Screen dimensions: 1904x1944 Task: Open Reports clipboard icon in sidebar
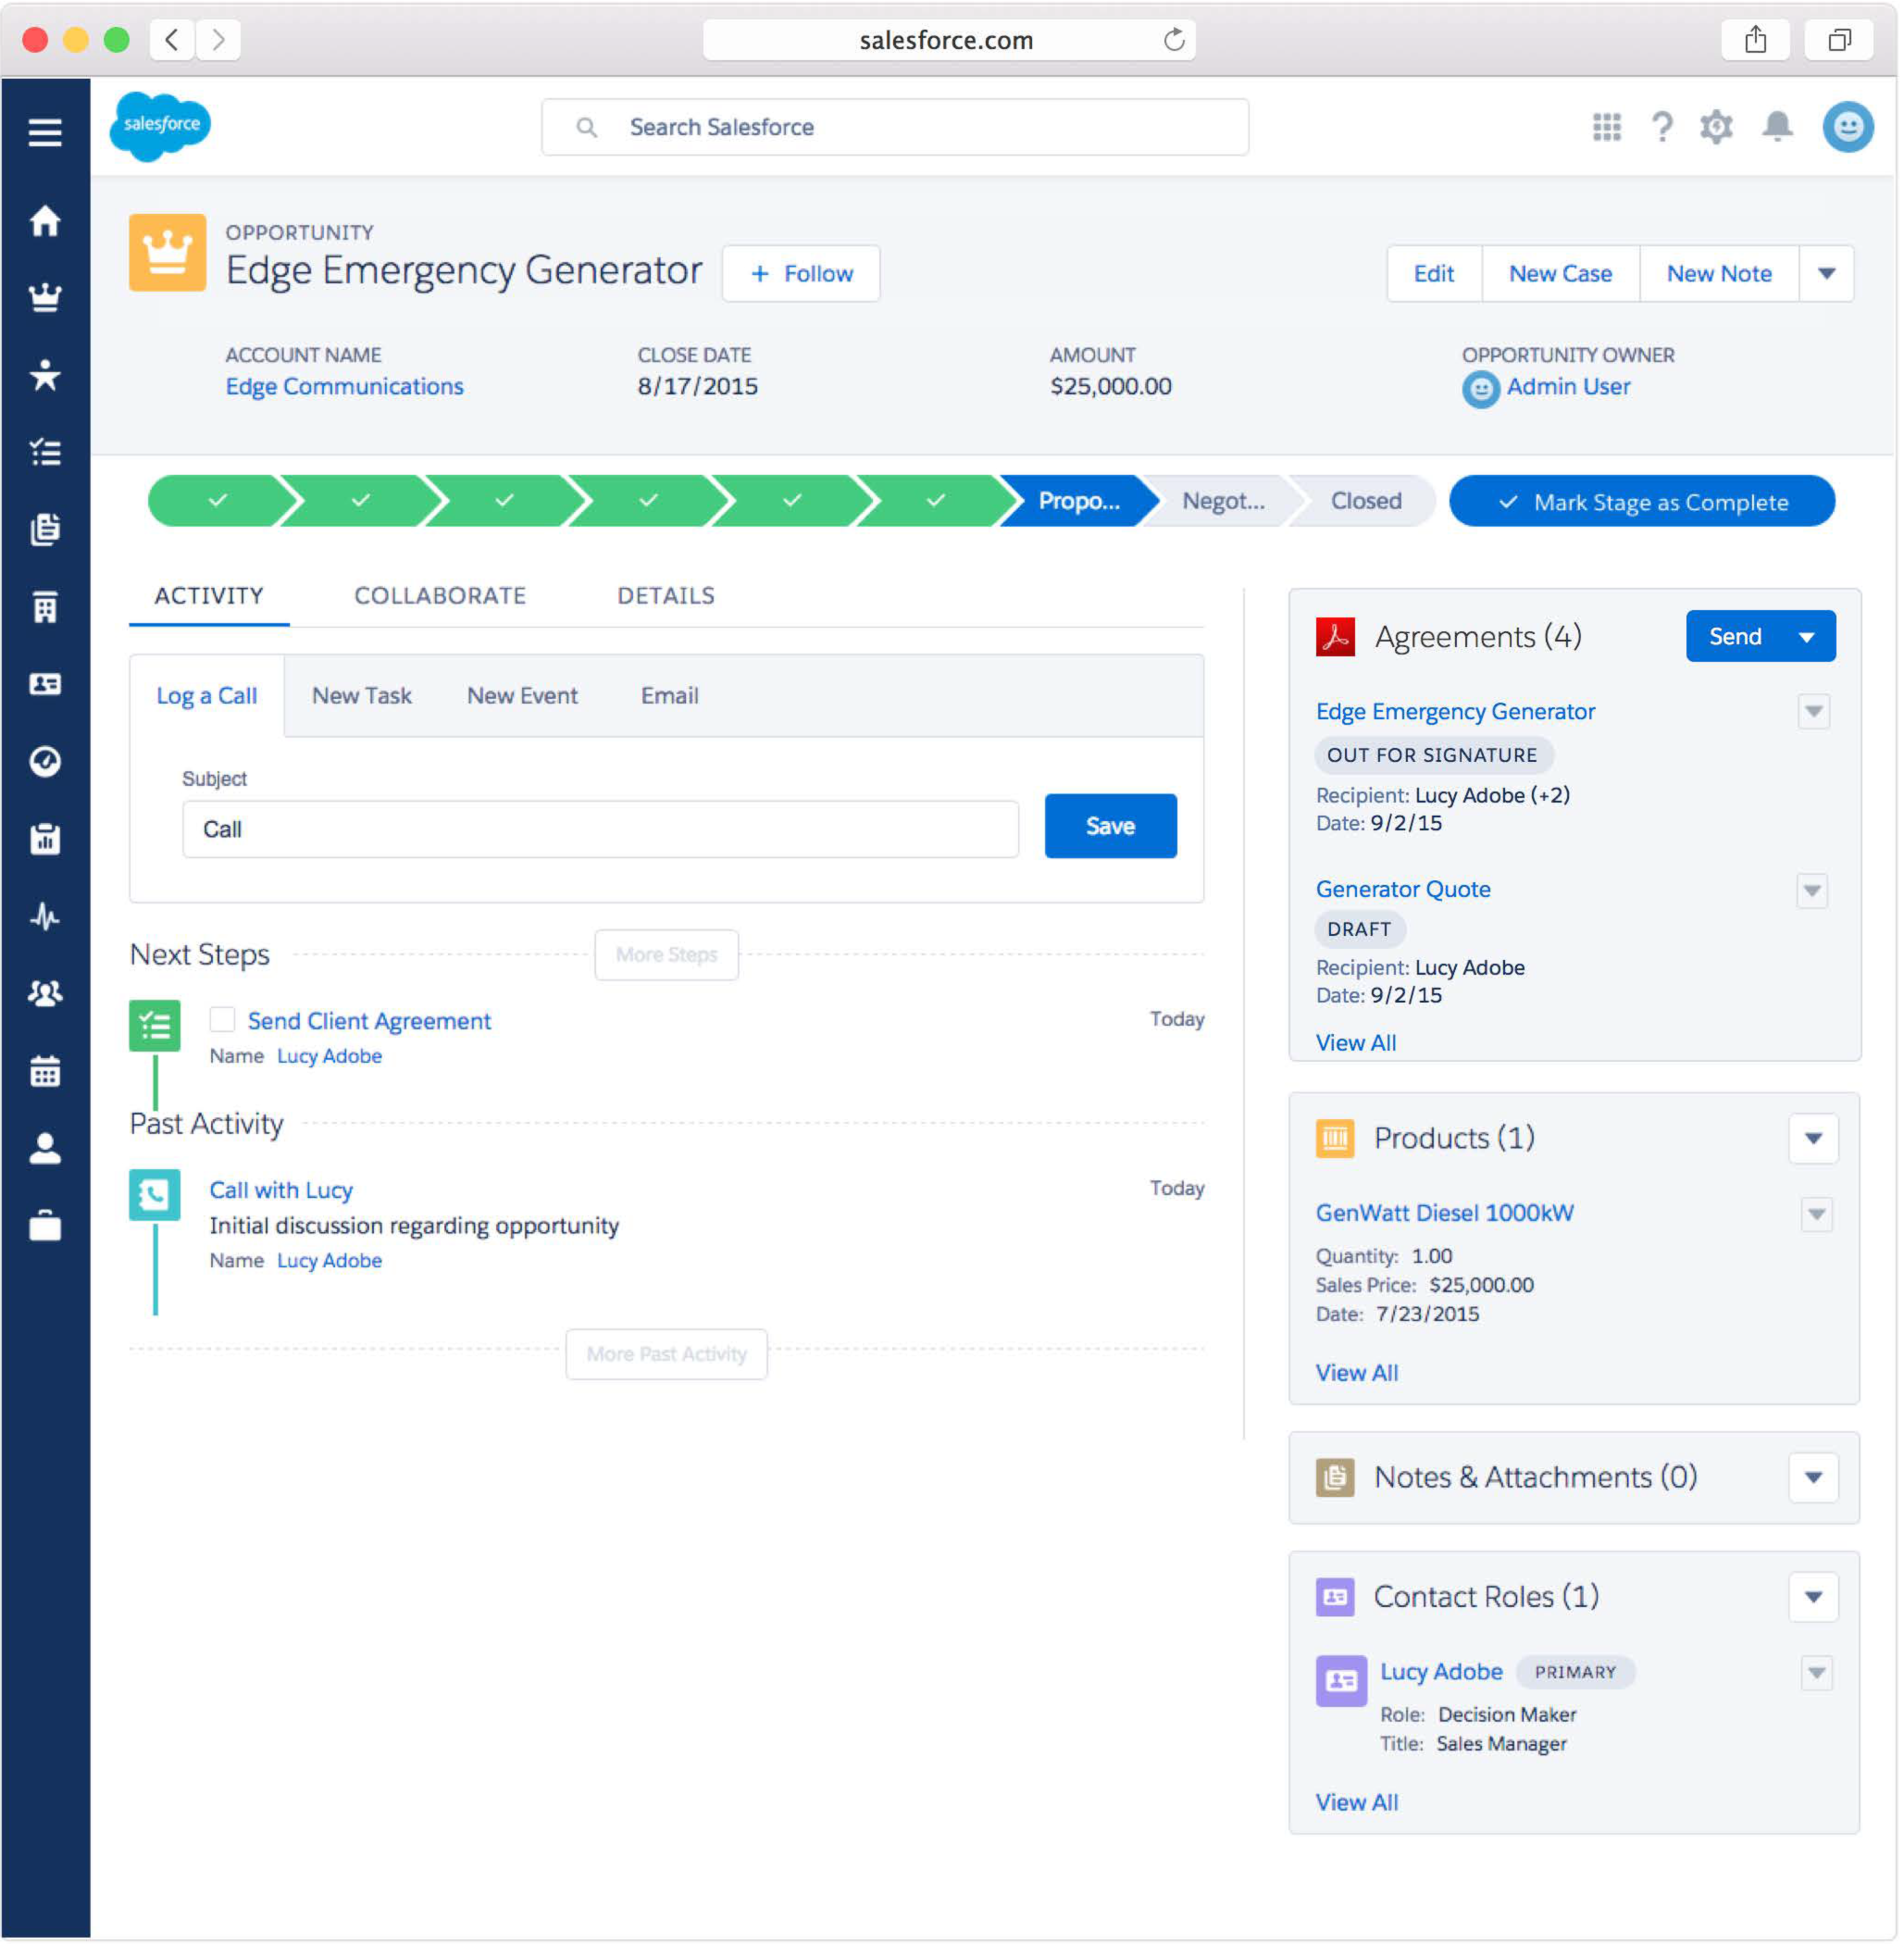click(45, 839)
